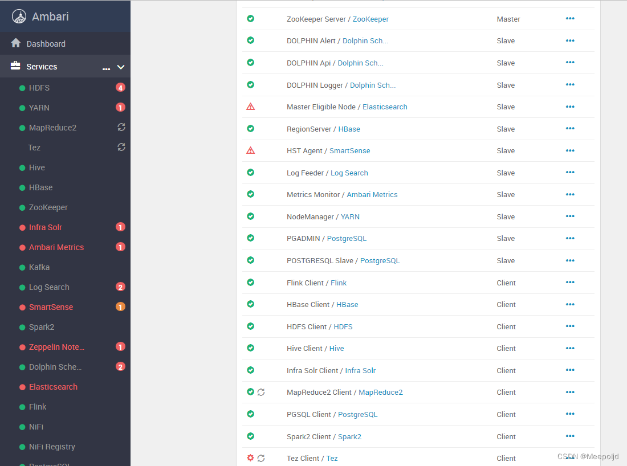Click NodeManager green status icon
This screenshot has height=466, width=627.
(251, 216)
